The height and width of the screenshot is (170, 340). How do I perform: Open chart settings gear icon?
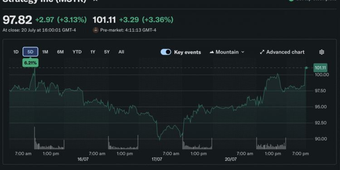point(321,52)
